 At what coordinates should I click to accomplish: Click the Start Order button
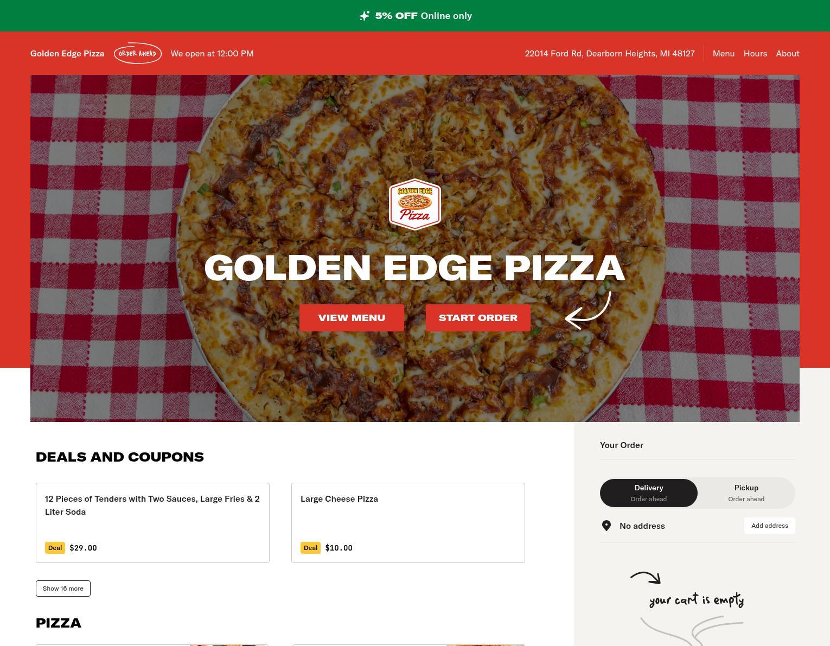[x=478, y=318]
